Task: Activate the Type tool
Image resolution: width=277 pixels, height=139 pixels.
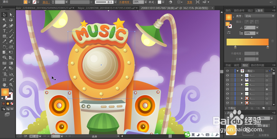Action: pyautogui.click(x=4, y=31)
